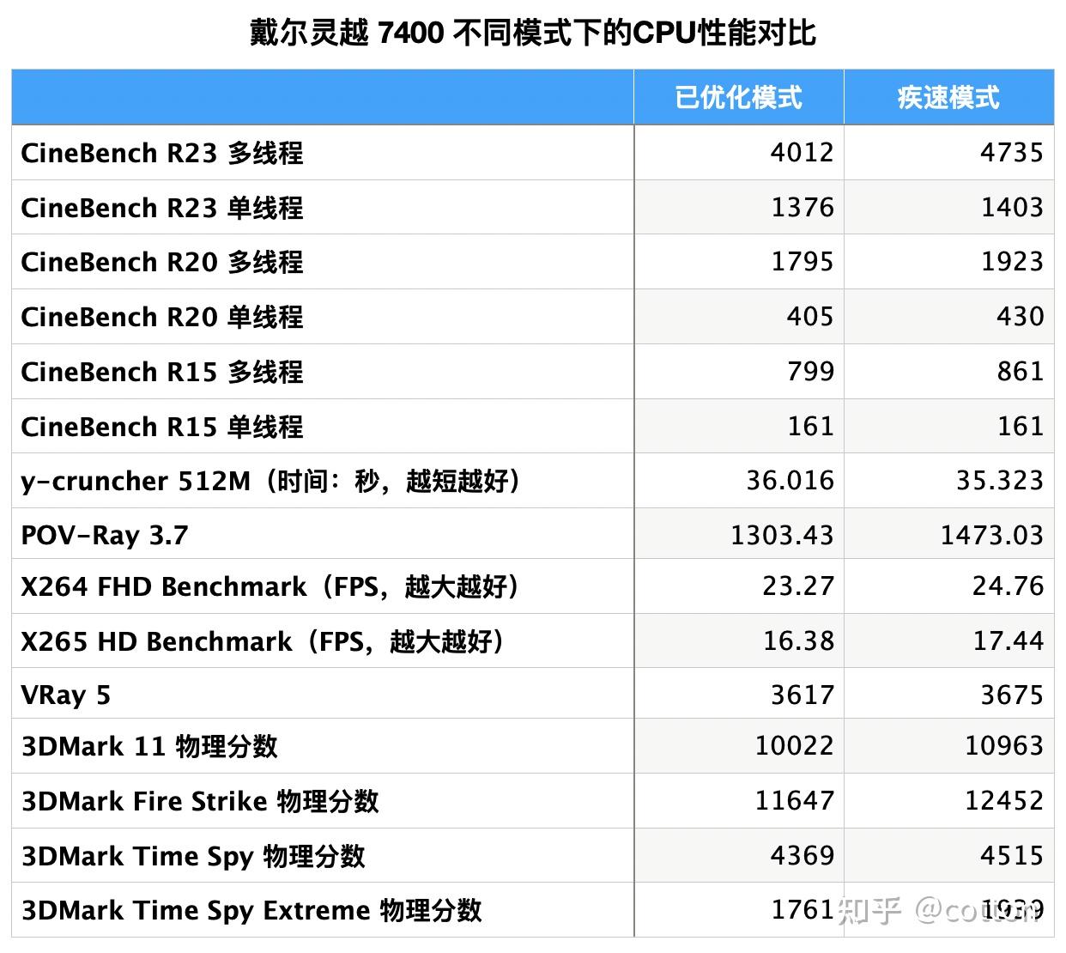Click the 疾速模式 column header
This screenshot has width=1066, height=953.
click(949, 97)
